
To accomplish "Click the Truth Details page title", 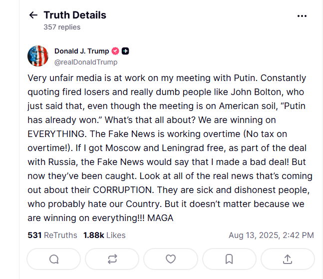I will [x=75, y=15].
